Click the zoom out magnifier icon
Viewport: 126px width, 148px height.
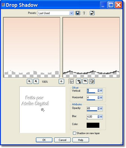point(29,82)
